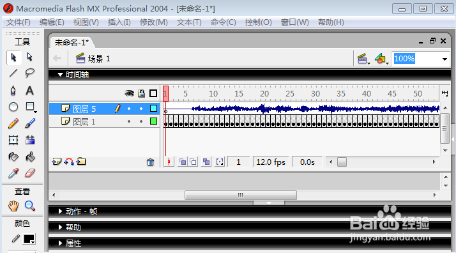Insert a layer folder
456x253 pixels.
(x=81, y=162)
